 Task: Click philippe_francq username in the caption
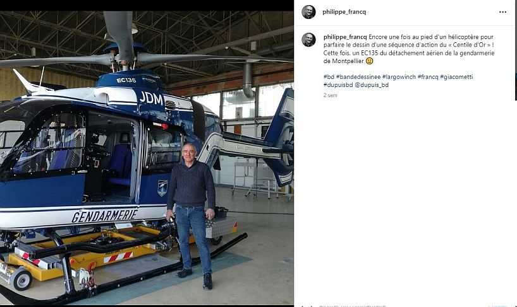pyautogui.click(x=345, y=37)
